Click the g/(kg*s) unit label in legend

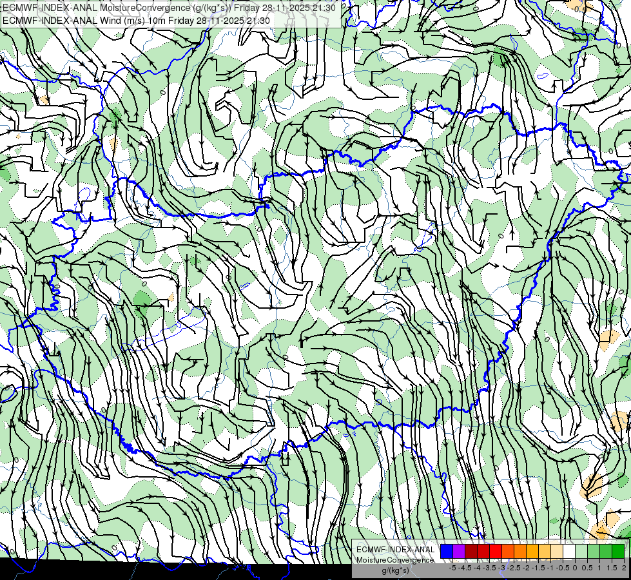coord(395,570)
